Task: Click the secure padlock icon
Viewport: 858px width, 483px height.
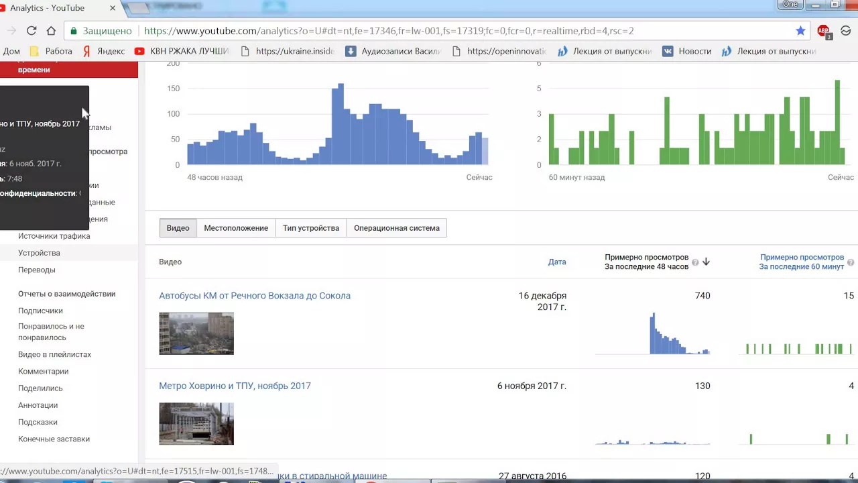Action: pyautogui.click(x=74, y=31)
